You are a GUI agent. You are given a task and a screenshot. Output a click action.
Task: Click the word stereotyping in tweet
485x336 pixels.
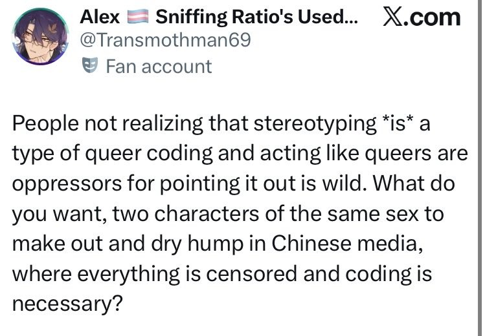(x=315, y=124)
